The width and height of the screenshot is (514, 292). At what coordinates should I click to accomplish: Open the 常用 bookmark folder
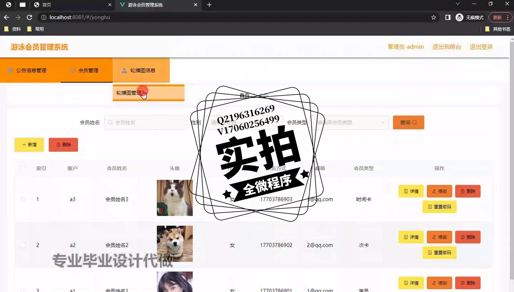coord(35,29)
